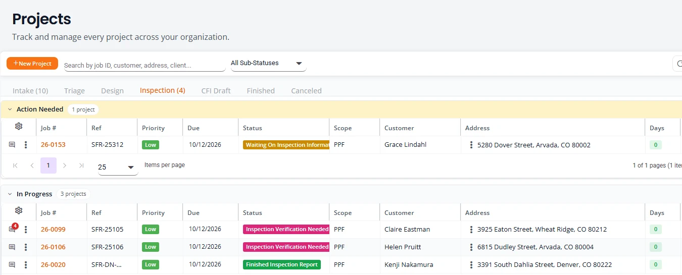Open the row menu for job 26-0099
This screenshot has height=275, width=682.
click(26, 230)
